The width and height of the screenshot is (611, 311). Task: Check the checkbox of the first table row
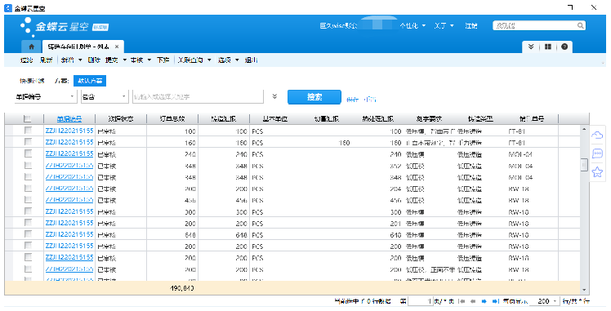pos(28,131)
